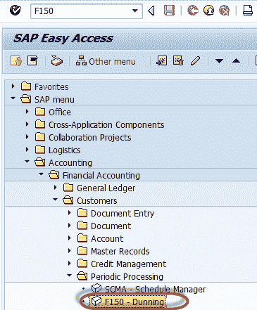257x310 pixels.
Task: Expand the Account folder
Action: pos(70,238)
